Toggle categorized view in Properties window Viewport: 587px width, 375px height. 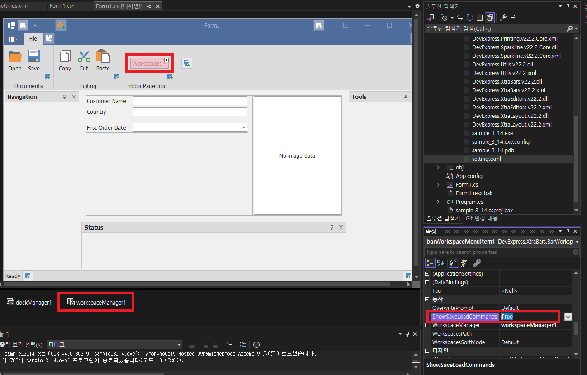431,263
